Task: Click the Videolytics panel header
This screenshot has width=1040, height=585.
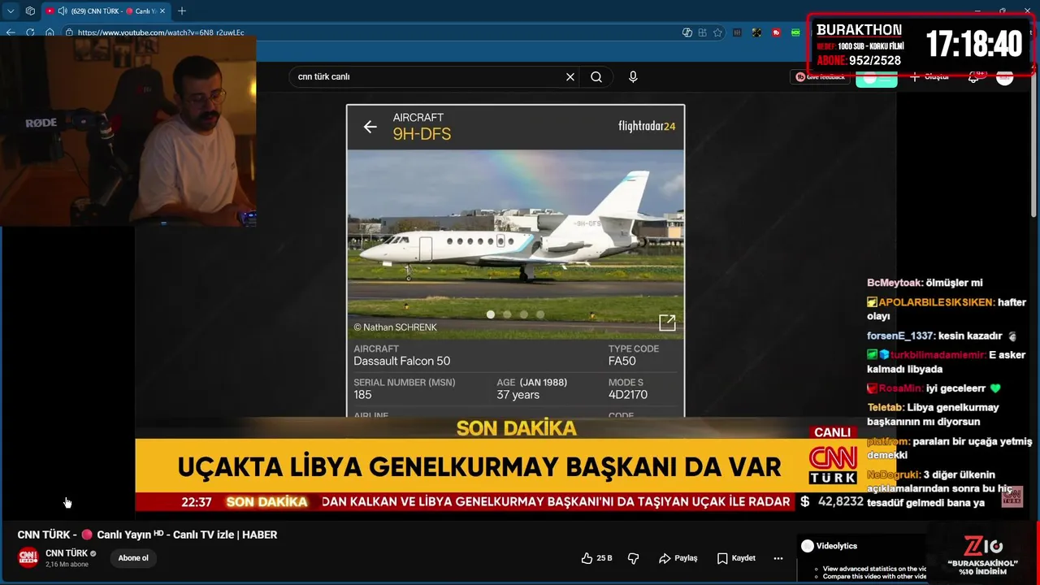Action: (x=829, y=546)
